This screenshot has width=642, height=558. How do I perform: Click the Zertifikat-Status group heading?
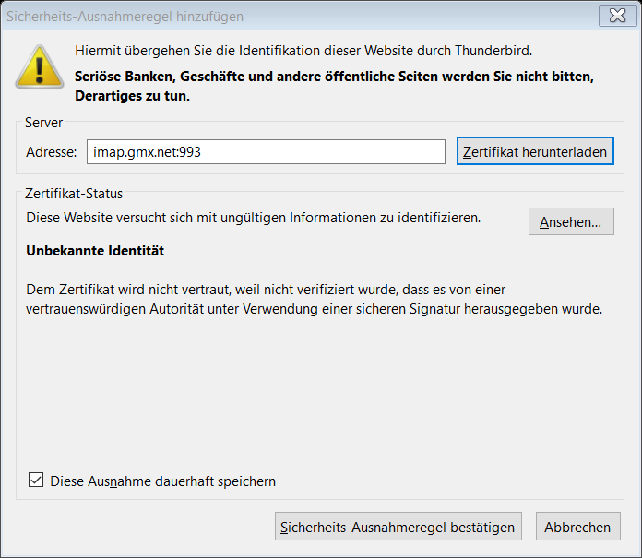[74, 194]
